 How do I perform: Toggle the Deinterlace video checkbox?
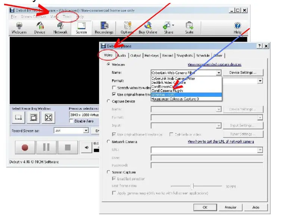(x=171, y=134)
